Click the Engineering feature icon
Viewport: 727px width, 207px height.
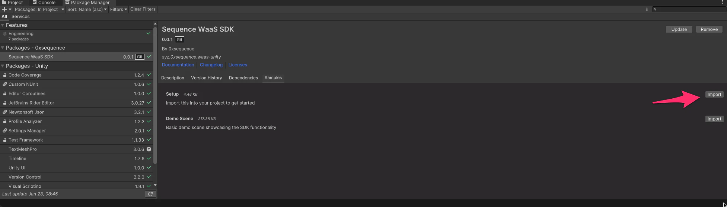pyautogui.click(x=5, y=34)
